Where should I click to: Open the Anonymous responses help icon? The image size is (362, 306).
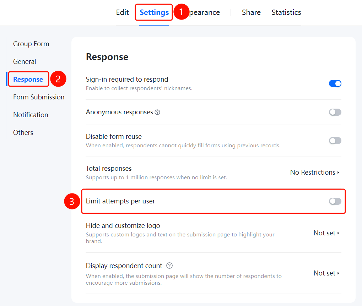point(157,112)
